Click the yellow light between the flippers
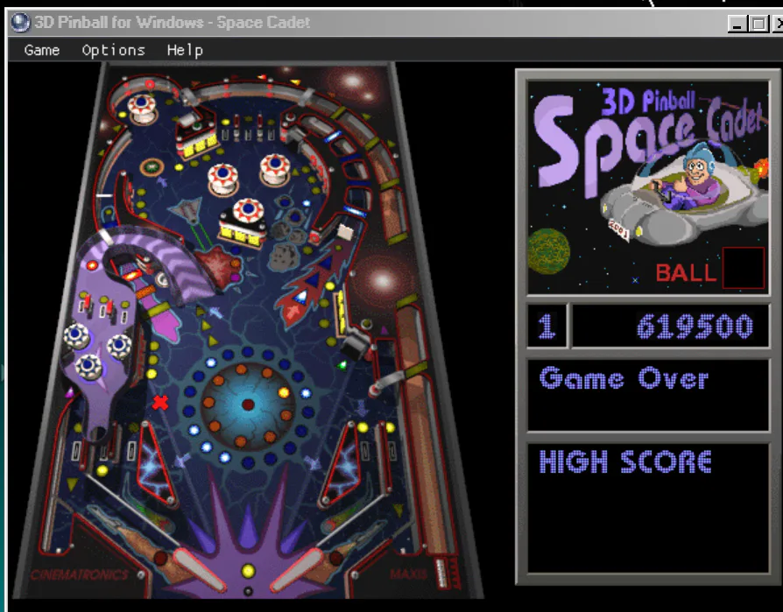Image resolution: width=783 pixels, height=612 pixels. 248,571
